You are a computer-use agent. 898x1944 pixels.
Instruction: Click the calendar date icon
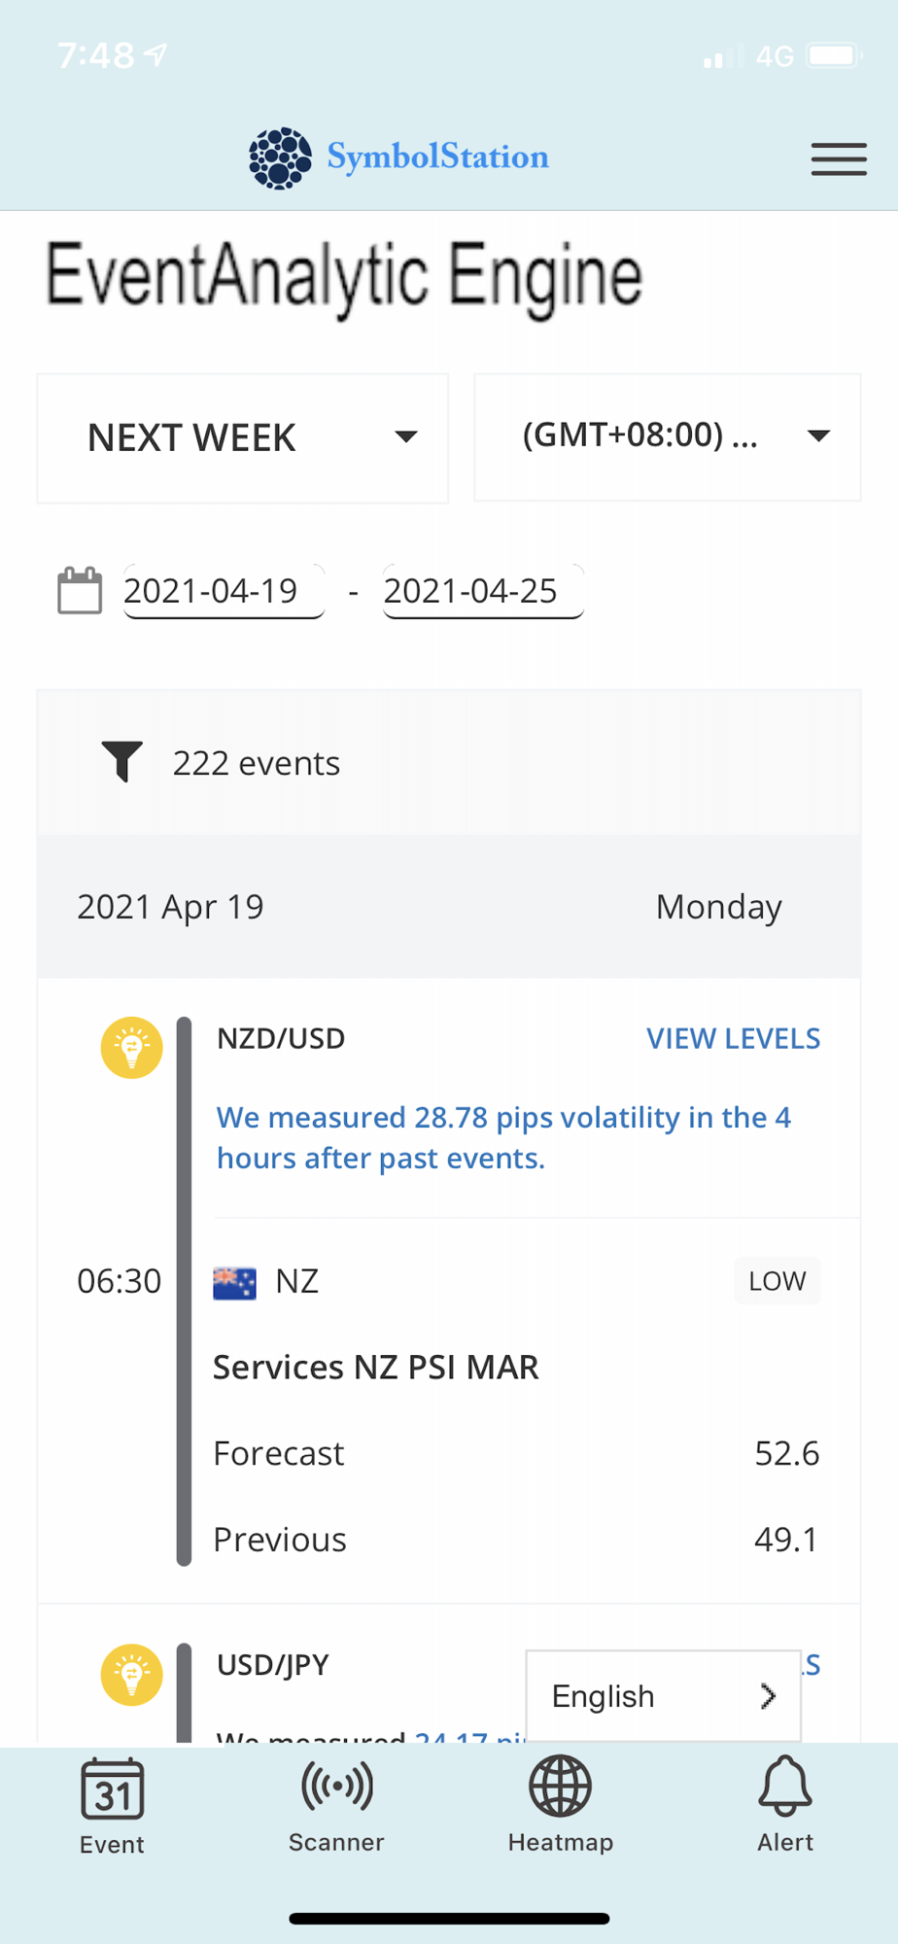[80, 590]
